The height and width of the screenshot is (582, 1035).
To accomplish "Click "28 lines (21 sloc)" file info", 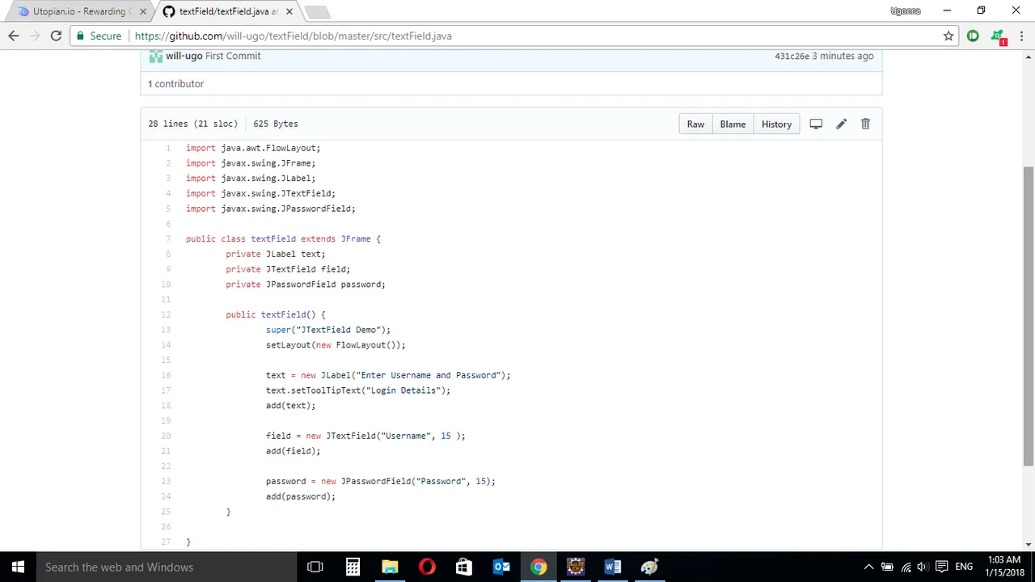I will point(192,124).
